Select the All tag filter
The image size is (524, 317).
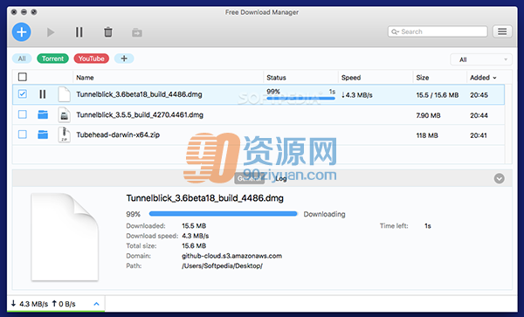tap(22, 59)
